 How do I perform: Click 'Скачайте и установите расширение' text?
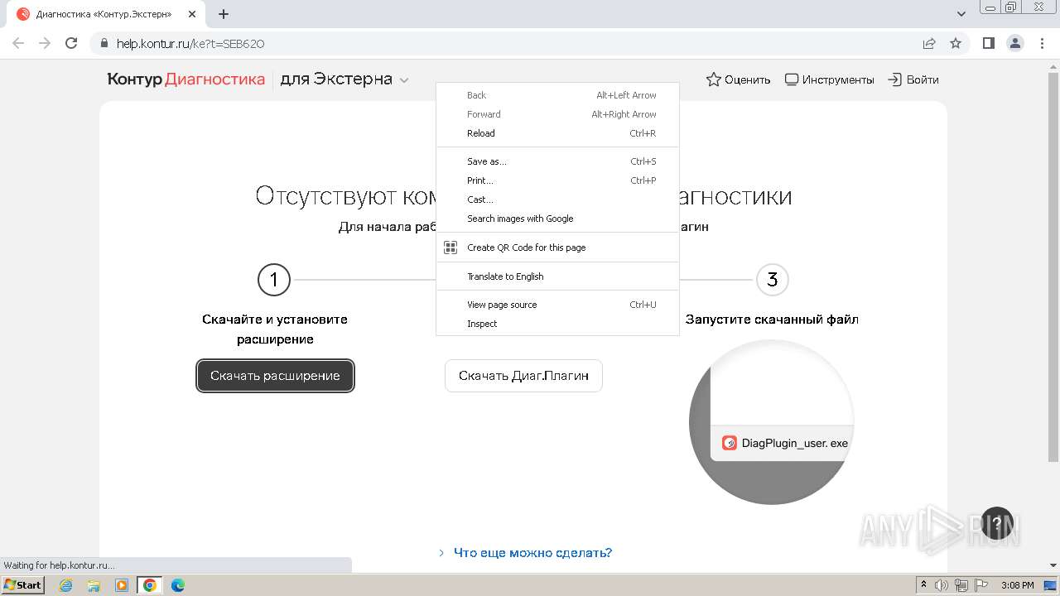coord(275,329)
